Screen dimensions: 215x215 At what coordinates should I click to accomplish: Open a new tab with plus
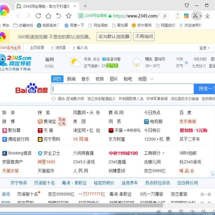(x=85, y=6)
